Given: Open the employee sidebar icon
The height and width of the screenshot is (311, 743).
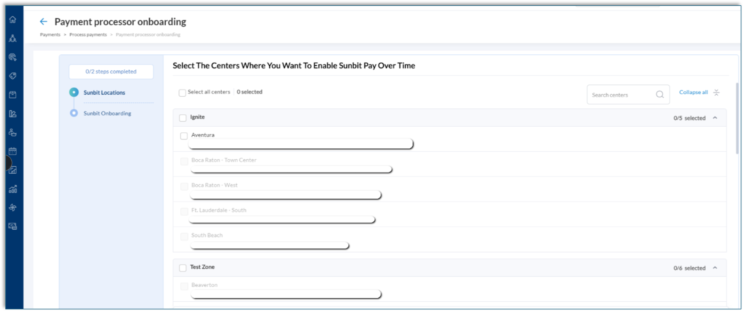Looking at the screenshot, I should pyautogui.click(x=13, y=133).
